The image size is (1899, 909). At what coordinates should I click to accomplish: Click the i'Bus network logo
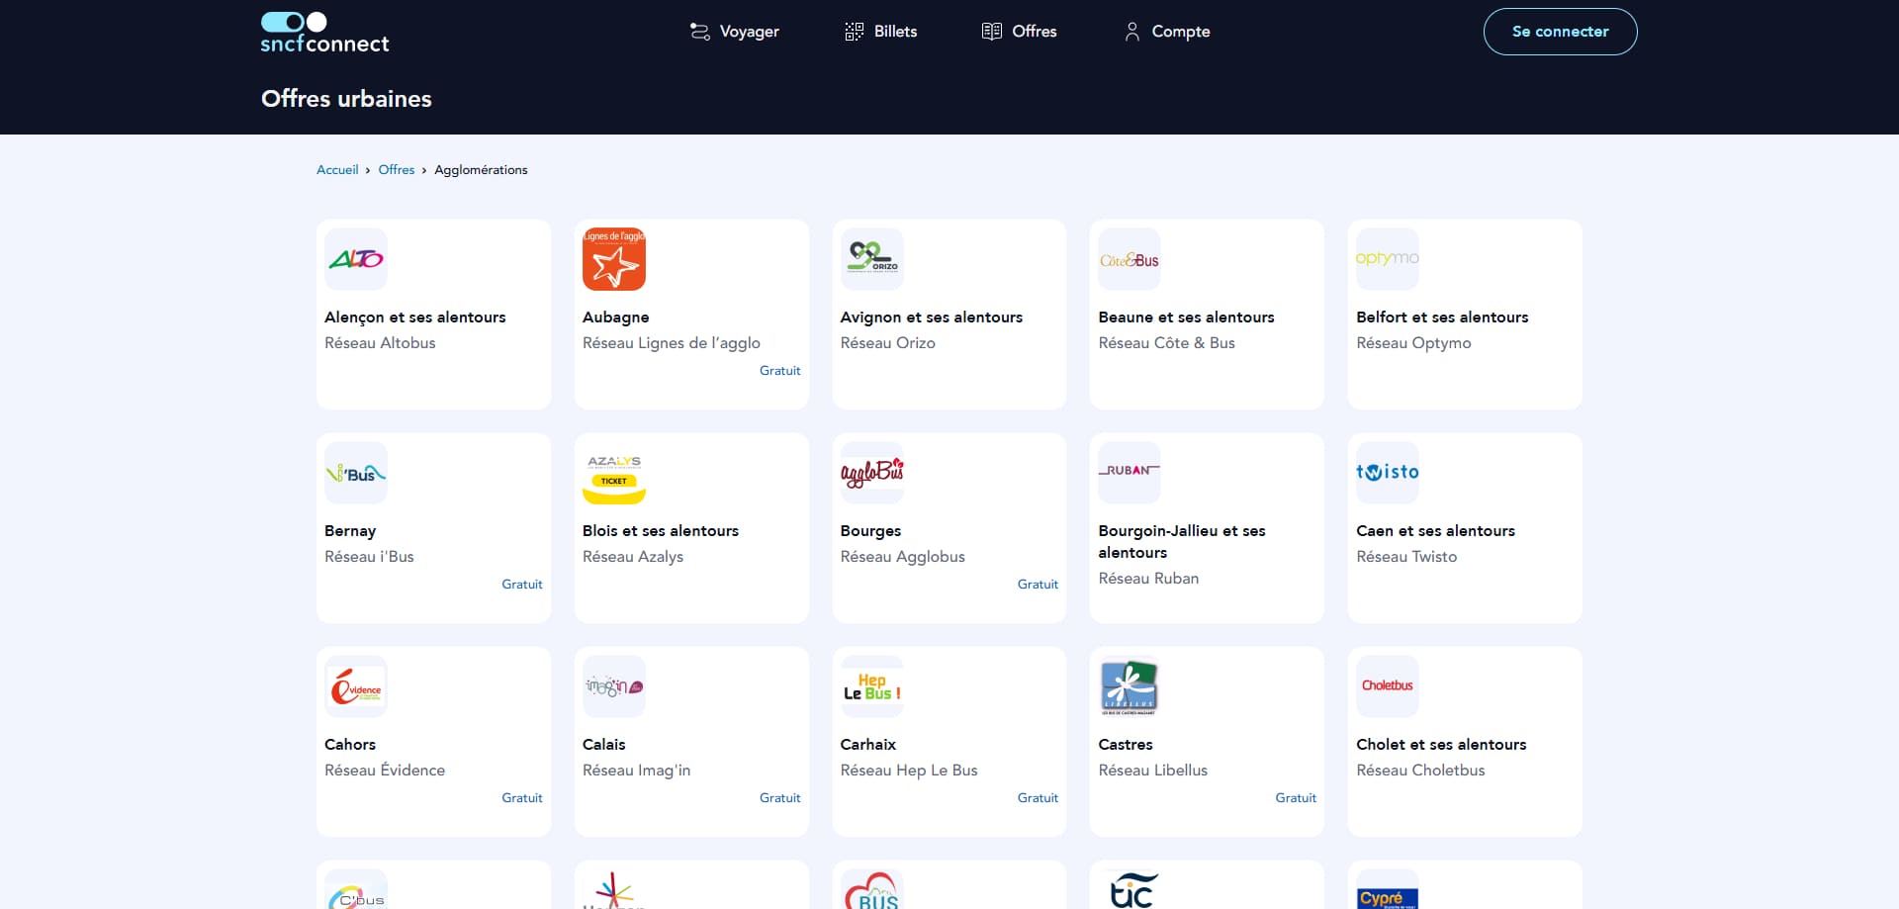[x=356, y=473]
